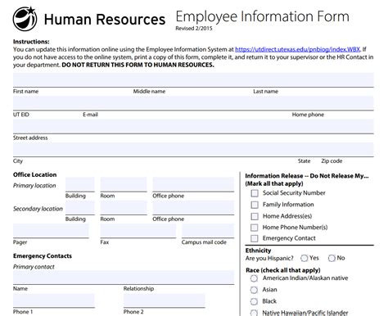
Task: Click the emergency contact Phone 2 field
Action: 164,300
